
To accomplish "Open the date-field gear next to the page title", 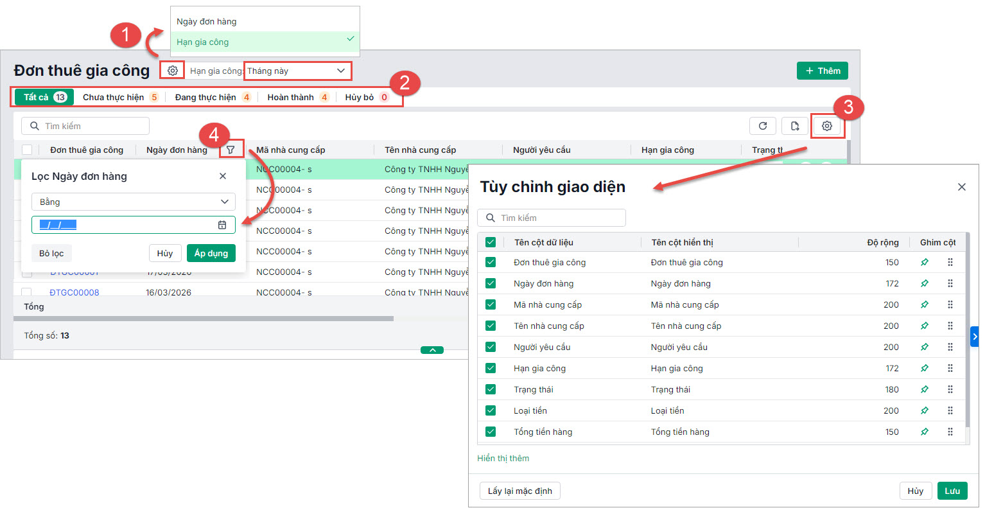I will tap(173, 71).
